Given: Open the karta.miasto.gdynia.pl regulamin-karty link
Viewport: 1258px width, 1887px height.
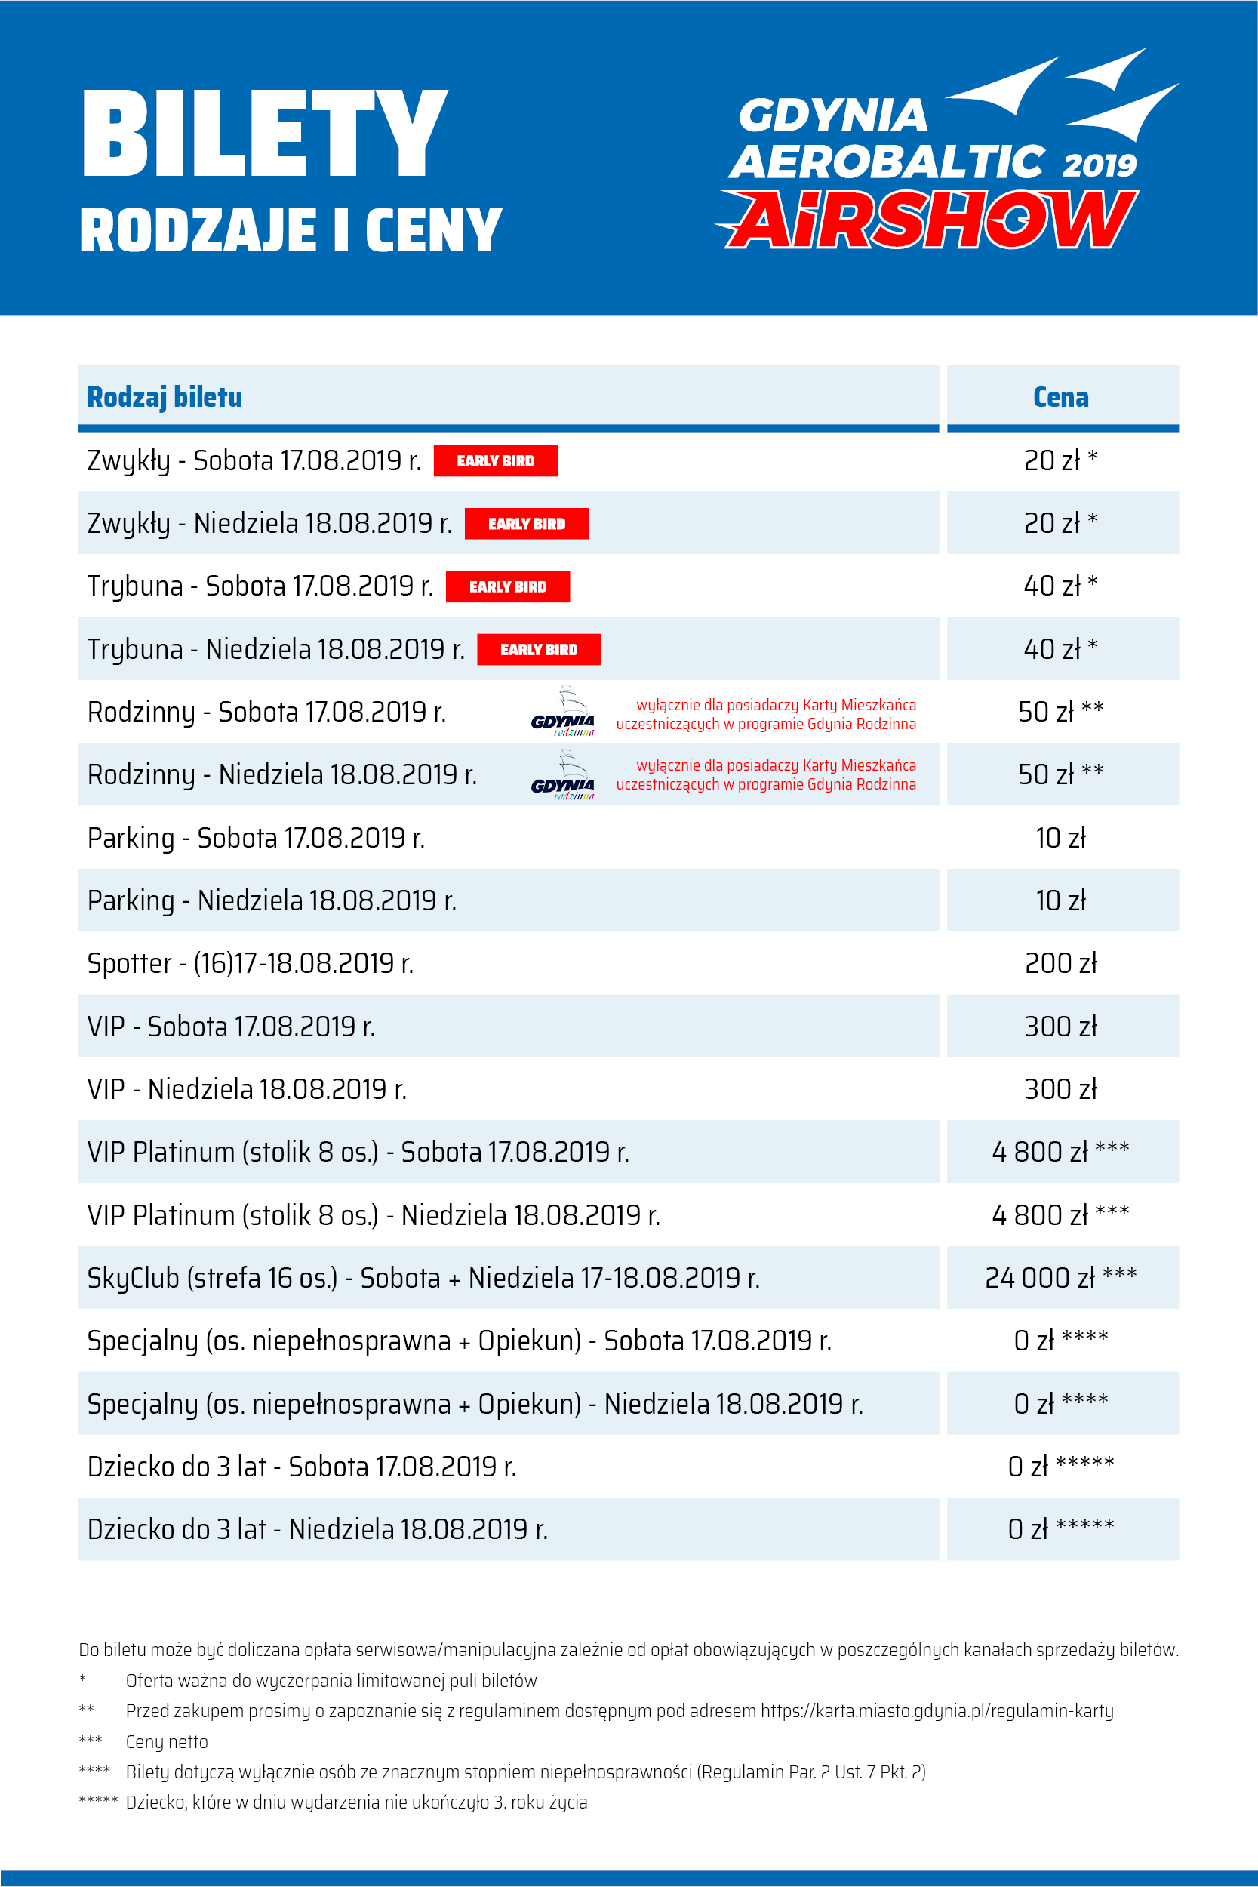Looking at the screenshot, I should coord(937,1711).
